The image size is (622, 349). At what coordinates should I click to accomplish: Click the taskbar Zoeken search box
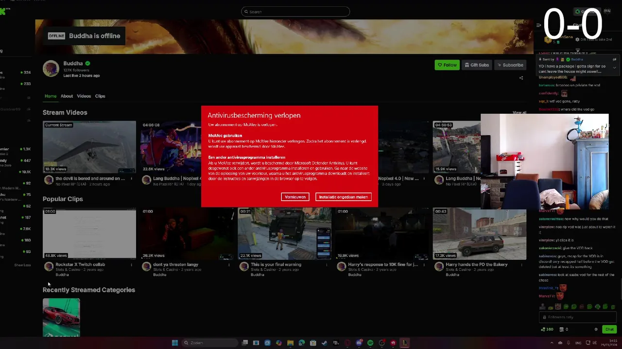tap(210, 343)
